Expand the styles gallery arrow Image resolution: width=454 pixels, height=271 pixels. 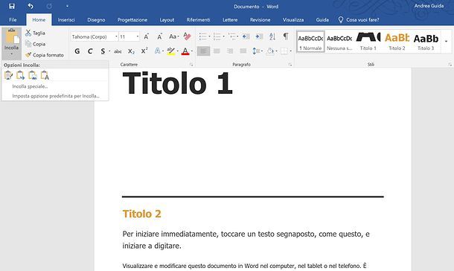446,42
